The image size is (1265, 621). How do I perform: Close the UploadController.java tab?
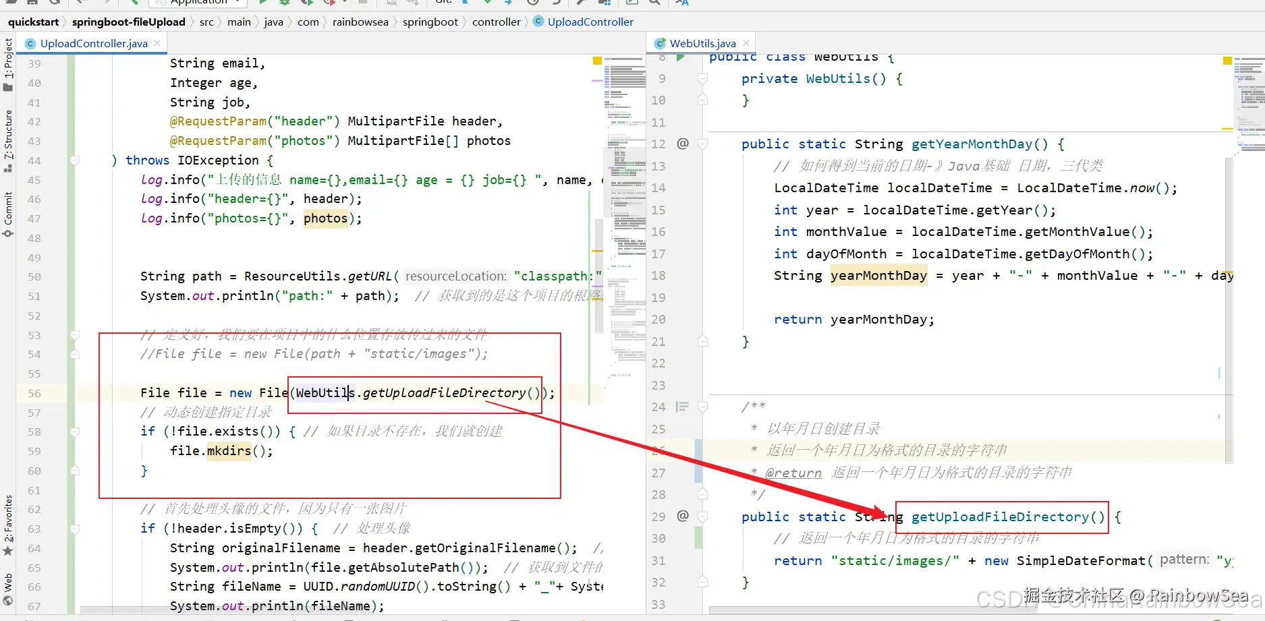(157, 43)
